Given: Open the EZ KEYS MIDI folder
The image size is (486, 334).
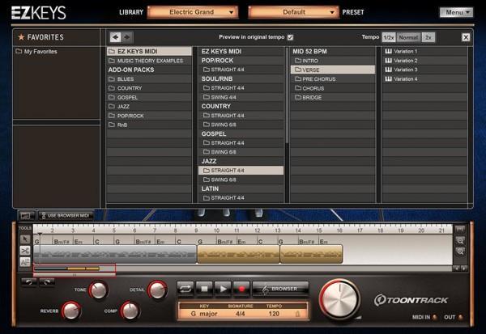Looking at the screenshot, I should pos(149,52).
